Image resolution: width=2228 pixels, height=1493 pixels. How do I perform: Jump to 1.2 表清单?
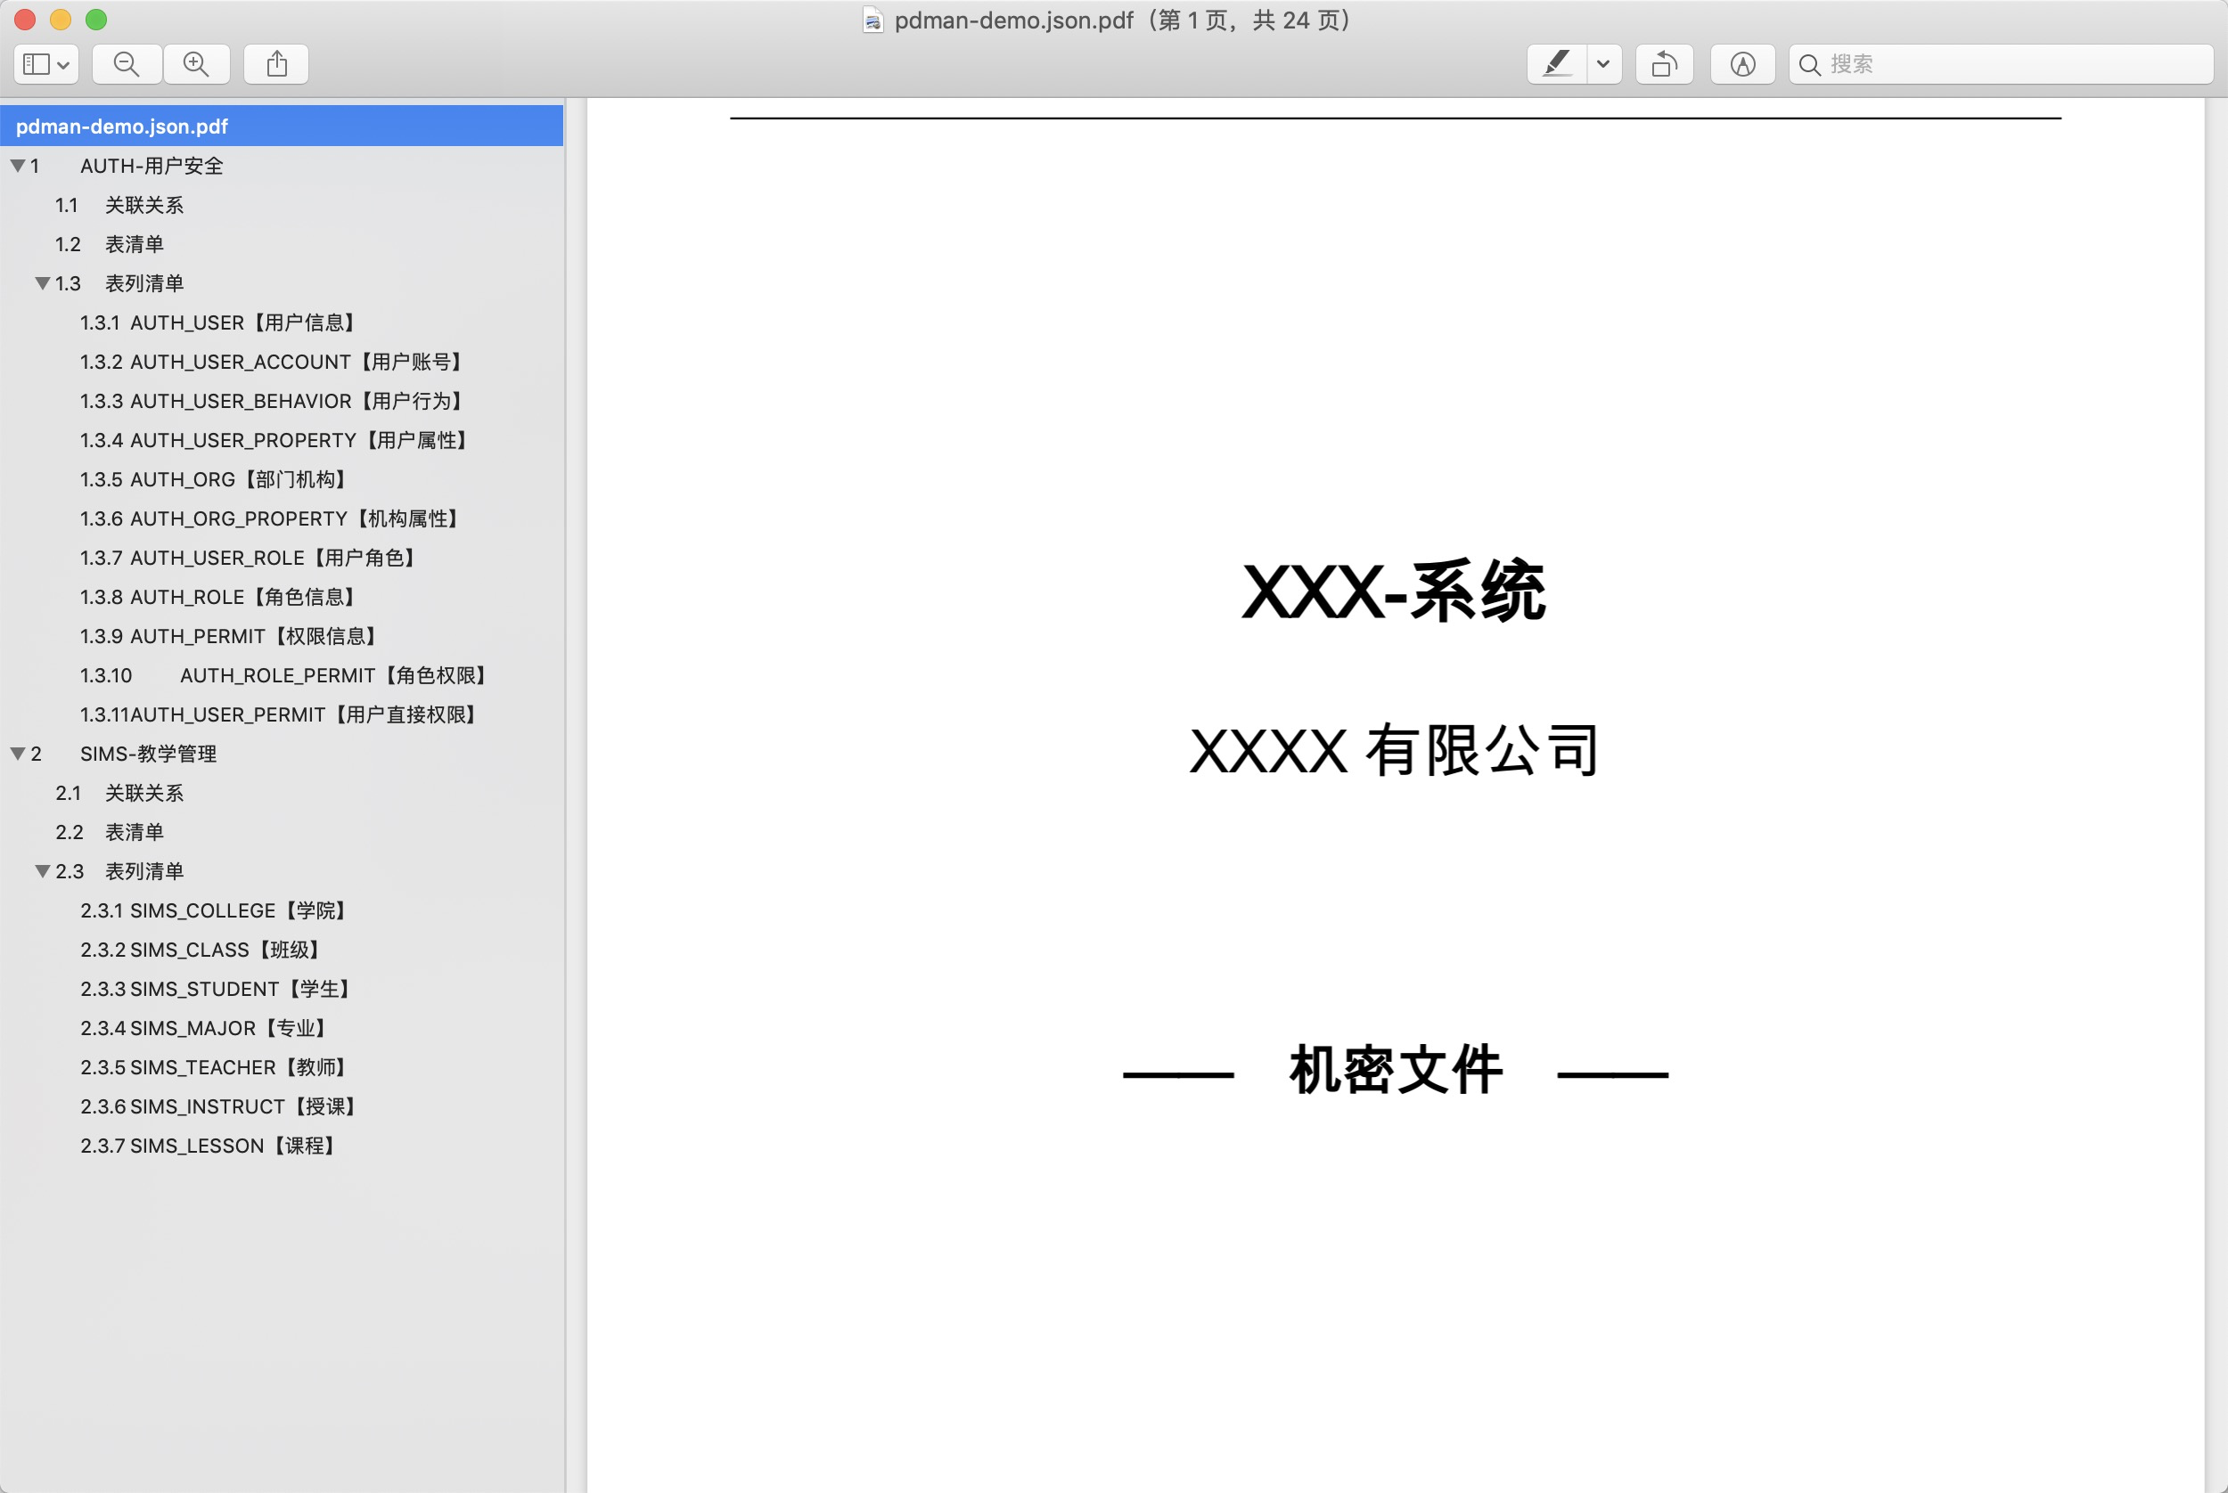pyautogui.click(x=110, y=244)
